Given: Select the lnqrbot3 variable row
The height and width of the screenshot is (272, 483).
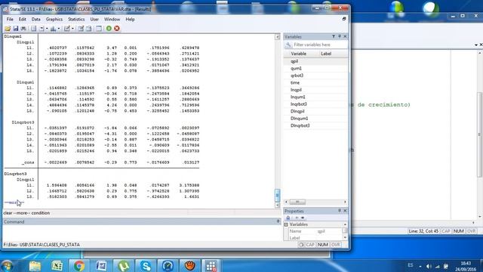Looking at the screenshot, I should pos(315,104).
